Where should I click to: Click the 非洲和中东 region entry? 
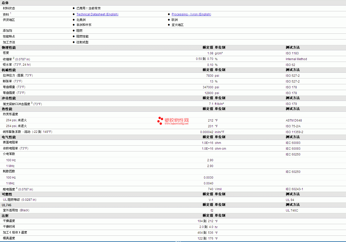84,25
